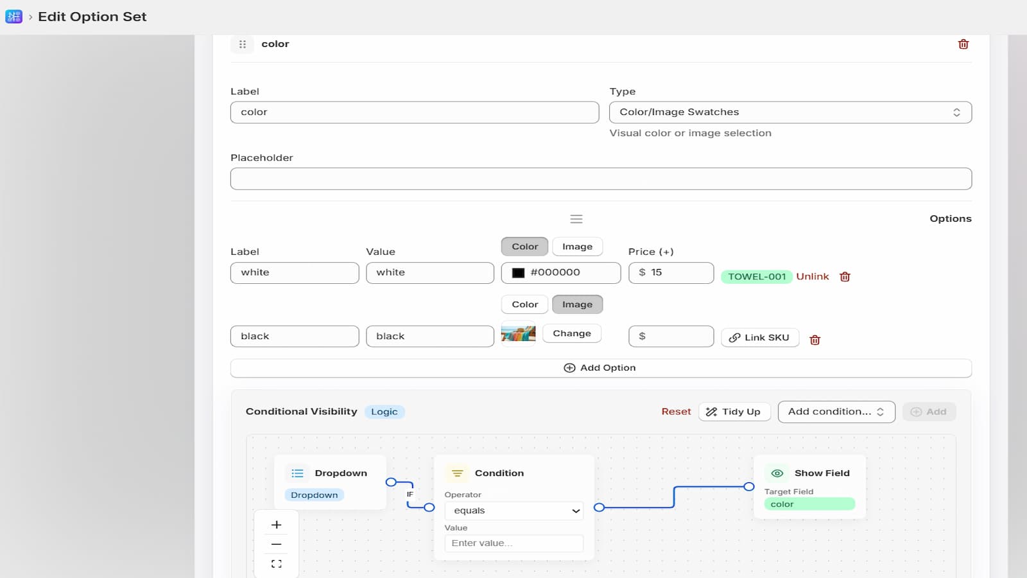The width and height of the screenshot is (1027, 578).
Task: Click the list icon on the Dropdown node
Action: [x=297, y=473]
